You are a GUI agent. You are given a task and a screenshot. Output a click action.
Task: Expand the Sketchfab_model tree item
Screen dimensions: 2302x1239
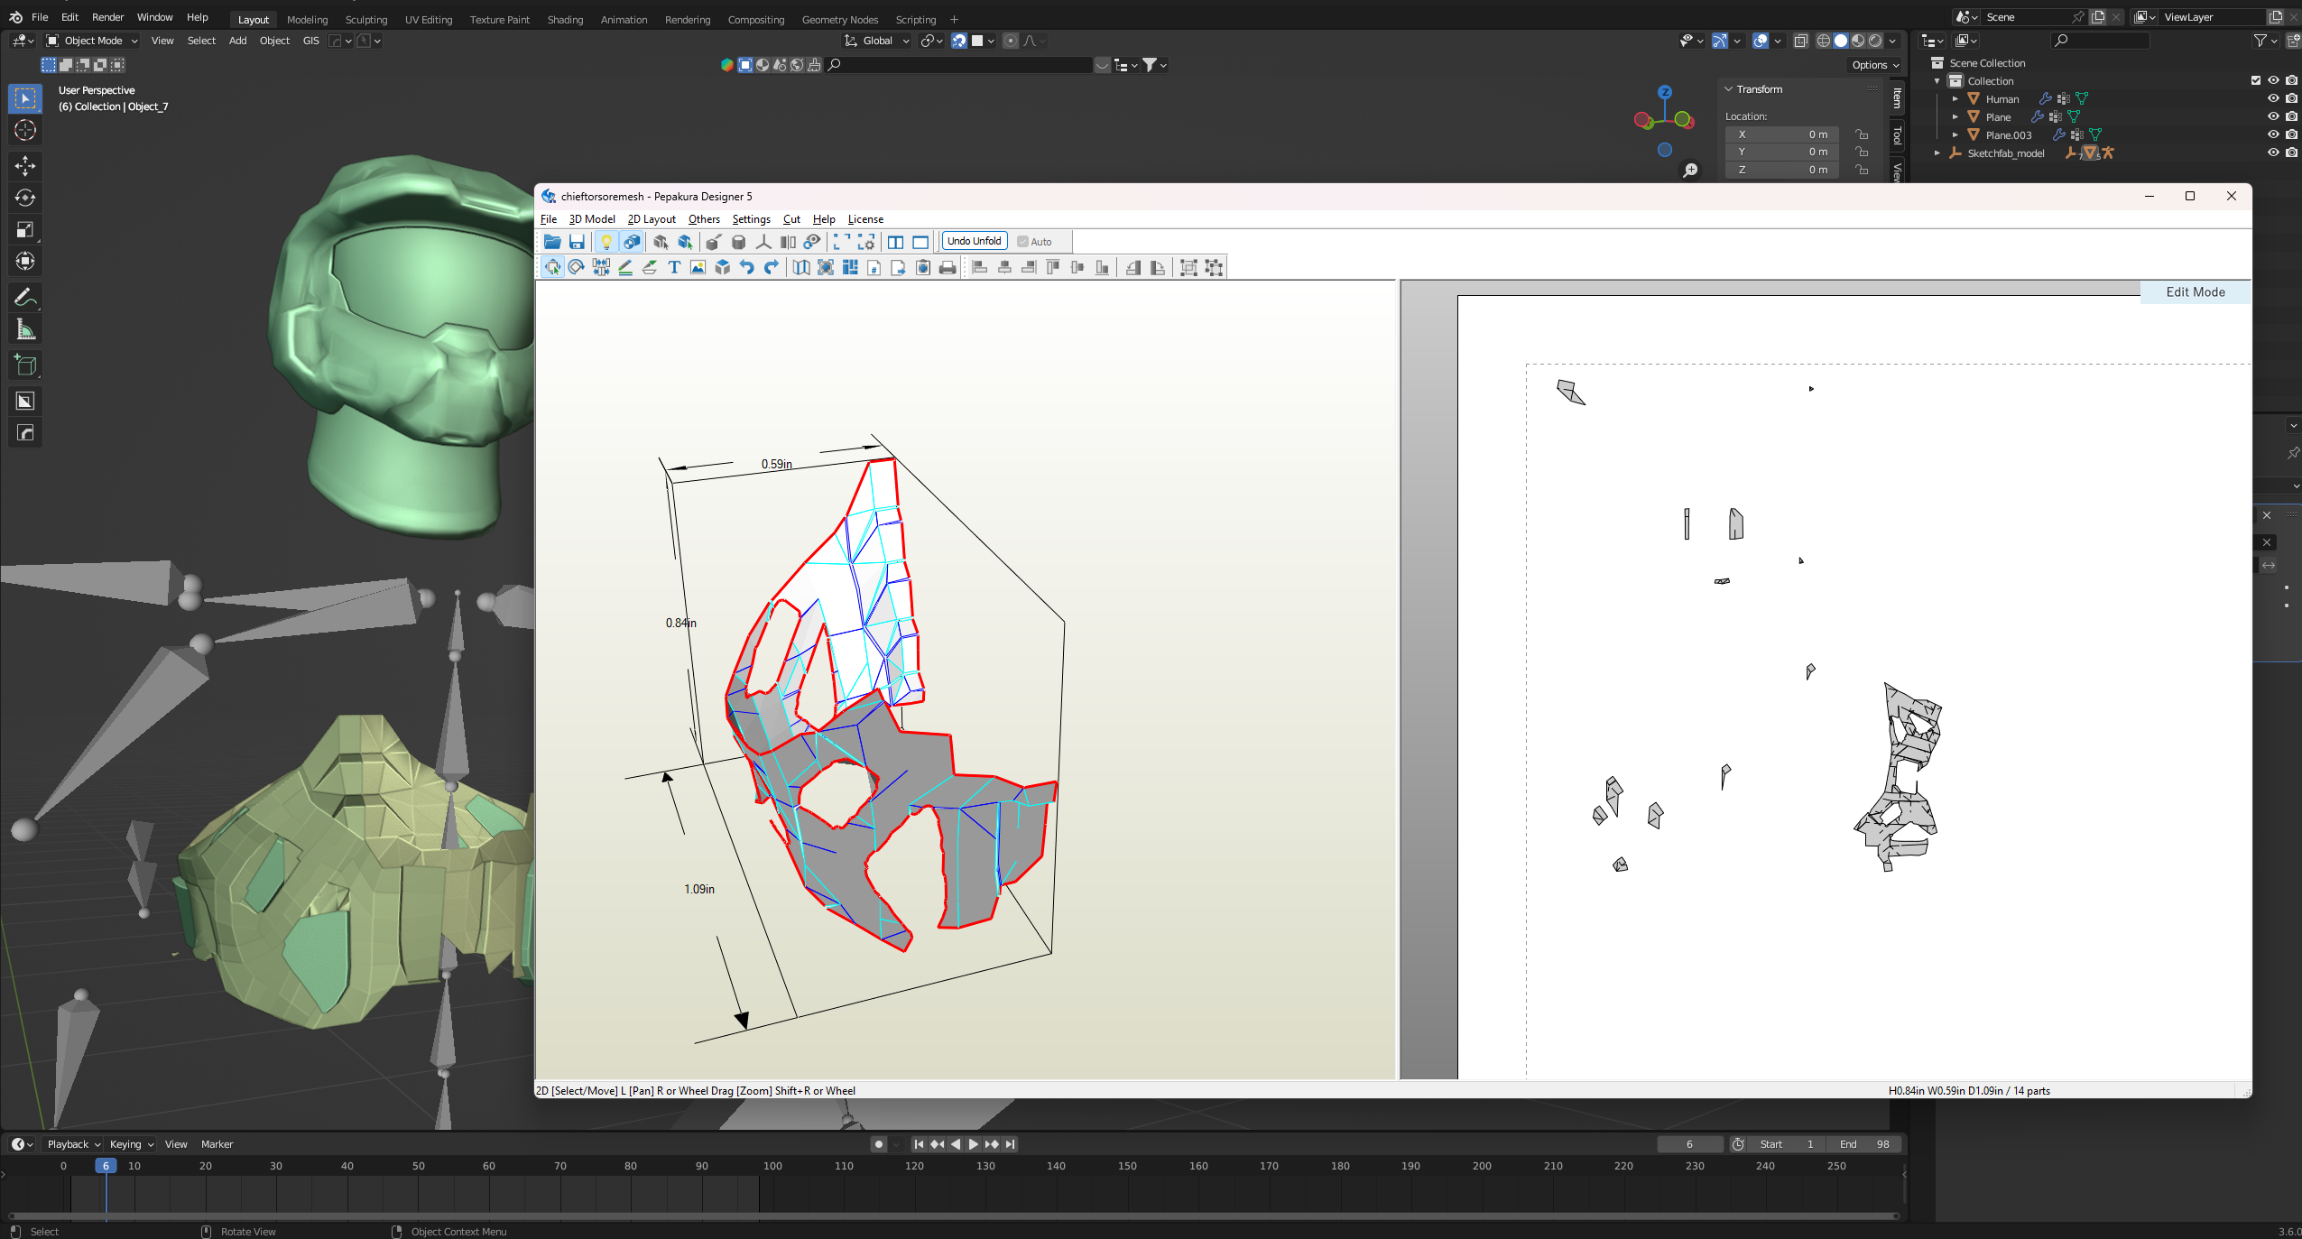tap(1937, 153)
